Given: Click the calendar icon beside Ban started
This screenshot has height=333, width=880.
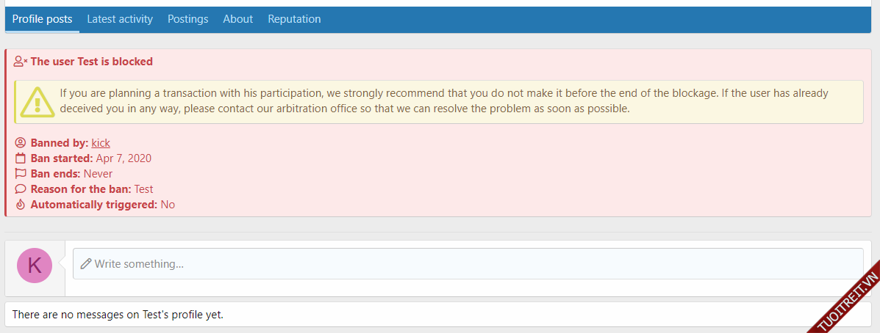Looking at the screenshot, I should [21, 158].
